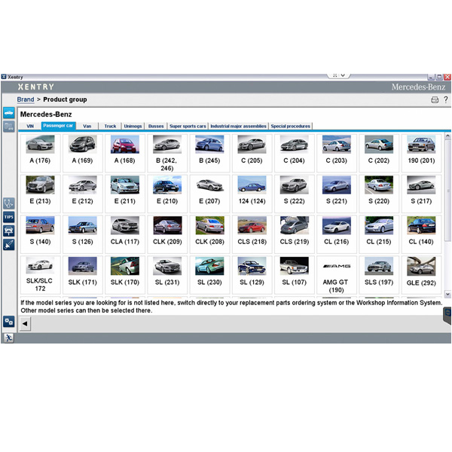Switch to the Truck tab

click(x=110, y=126)
